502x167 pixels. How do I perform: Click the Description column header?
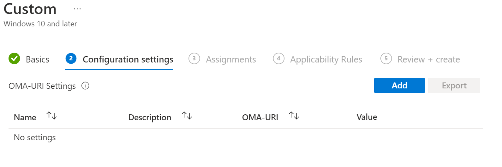pyautogui.click(x=150, y=118)
